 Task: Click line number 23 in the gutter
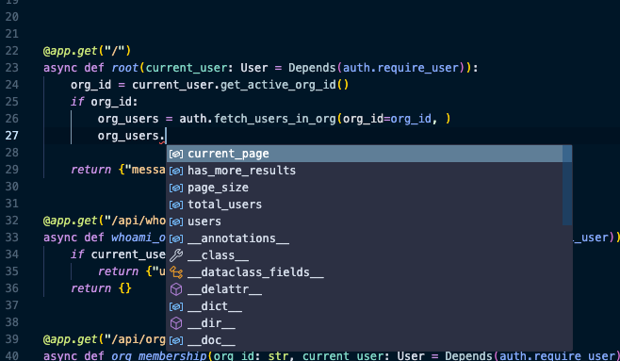(12, 68)
